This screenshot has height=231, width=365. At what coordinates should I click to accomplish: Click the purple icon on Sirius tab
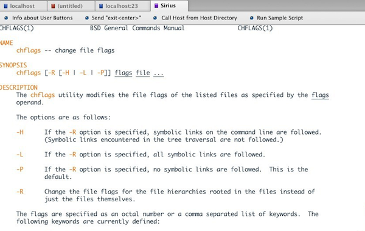pos(156,5)
